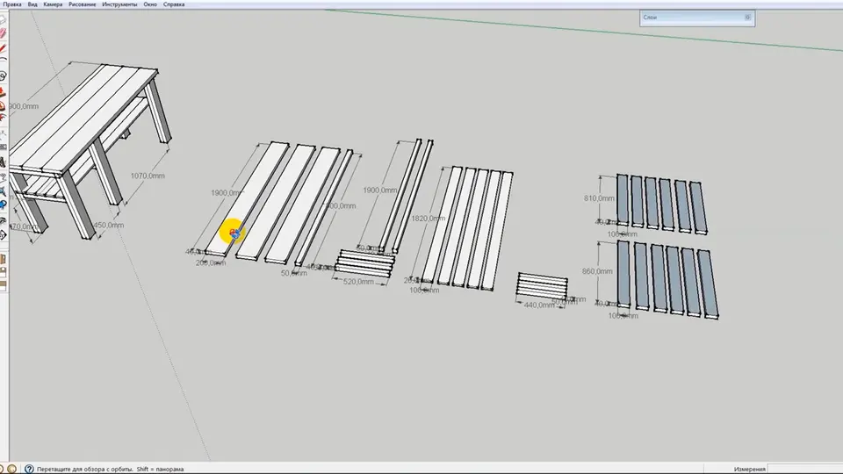Click the 860,0mm dimension label

point(597,271)
